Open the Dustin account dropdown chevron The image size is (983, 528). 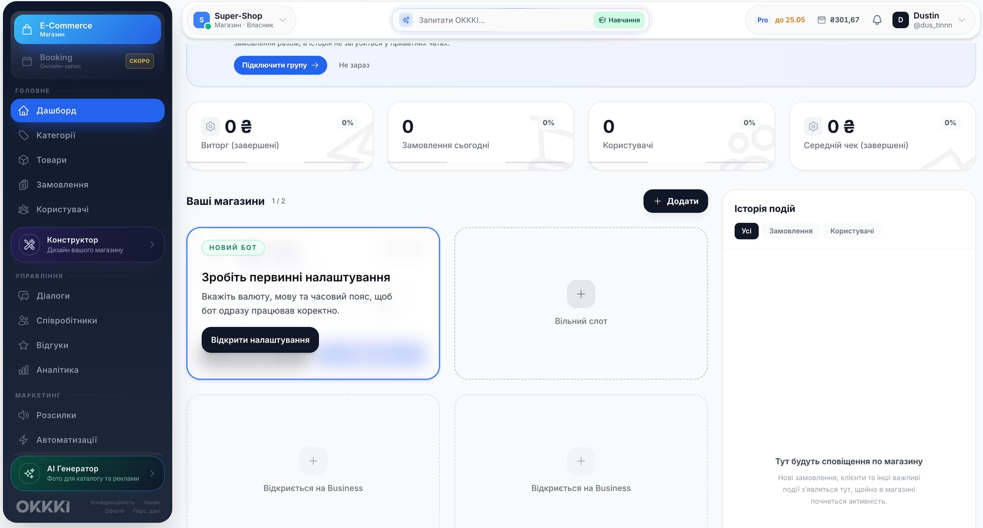[x=961, y=20]
